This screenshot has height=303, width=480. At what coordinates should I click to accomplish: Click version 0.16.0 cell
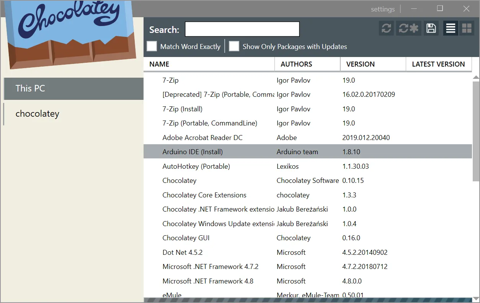coord(351,238)
